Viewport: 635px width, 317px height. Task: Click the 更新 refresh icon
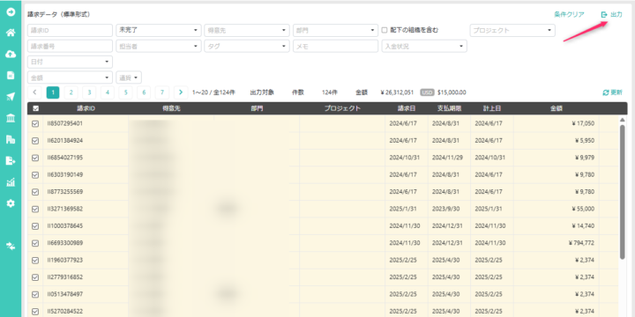pos(612,92)
